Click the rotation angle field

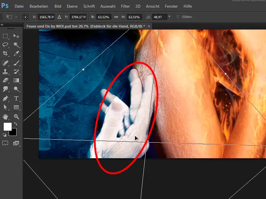pyautogui.click(x=159, y=17)
